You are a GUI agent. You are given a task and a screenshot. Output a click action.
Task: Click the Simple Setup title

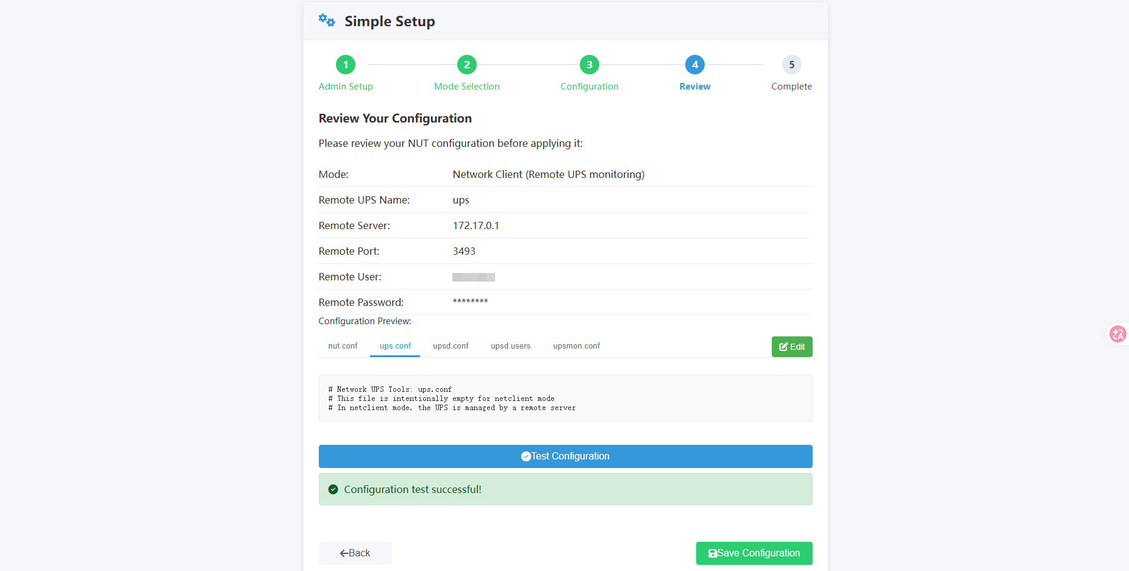[x=390, y=21]
